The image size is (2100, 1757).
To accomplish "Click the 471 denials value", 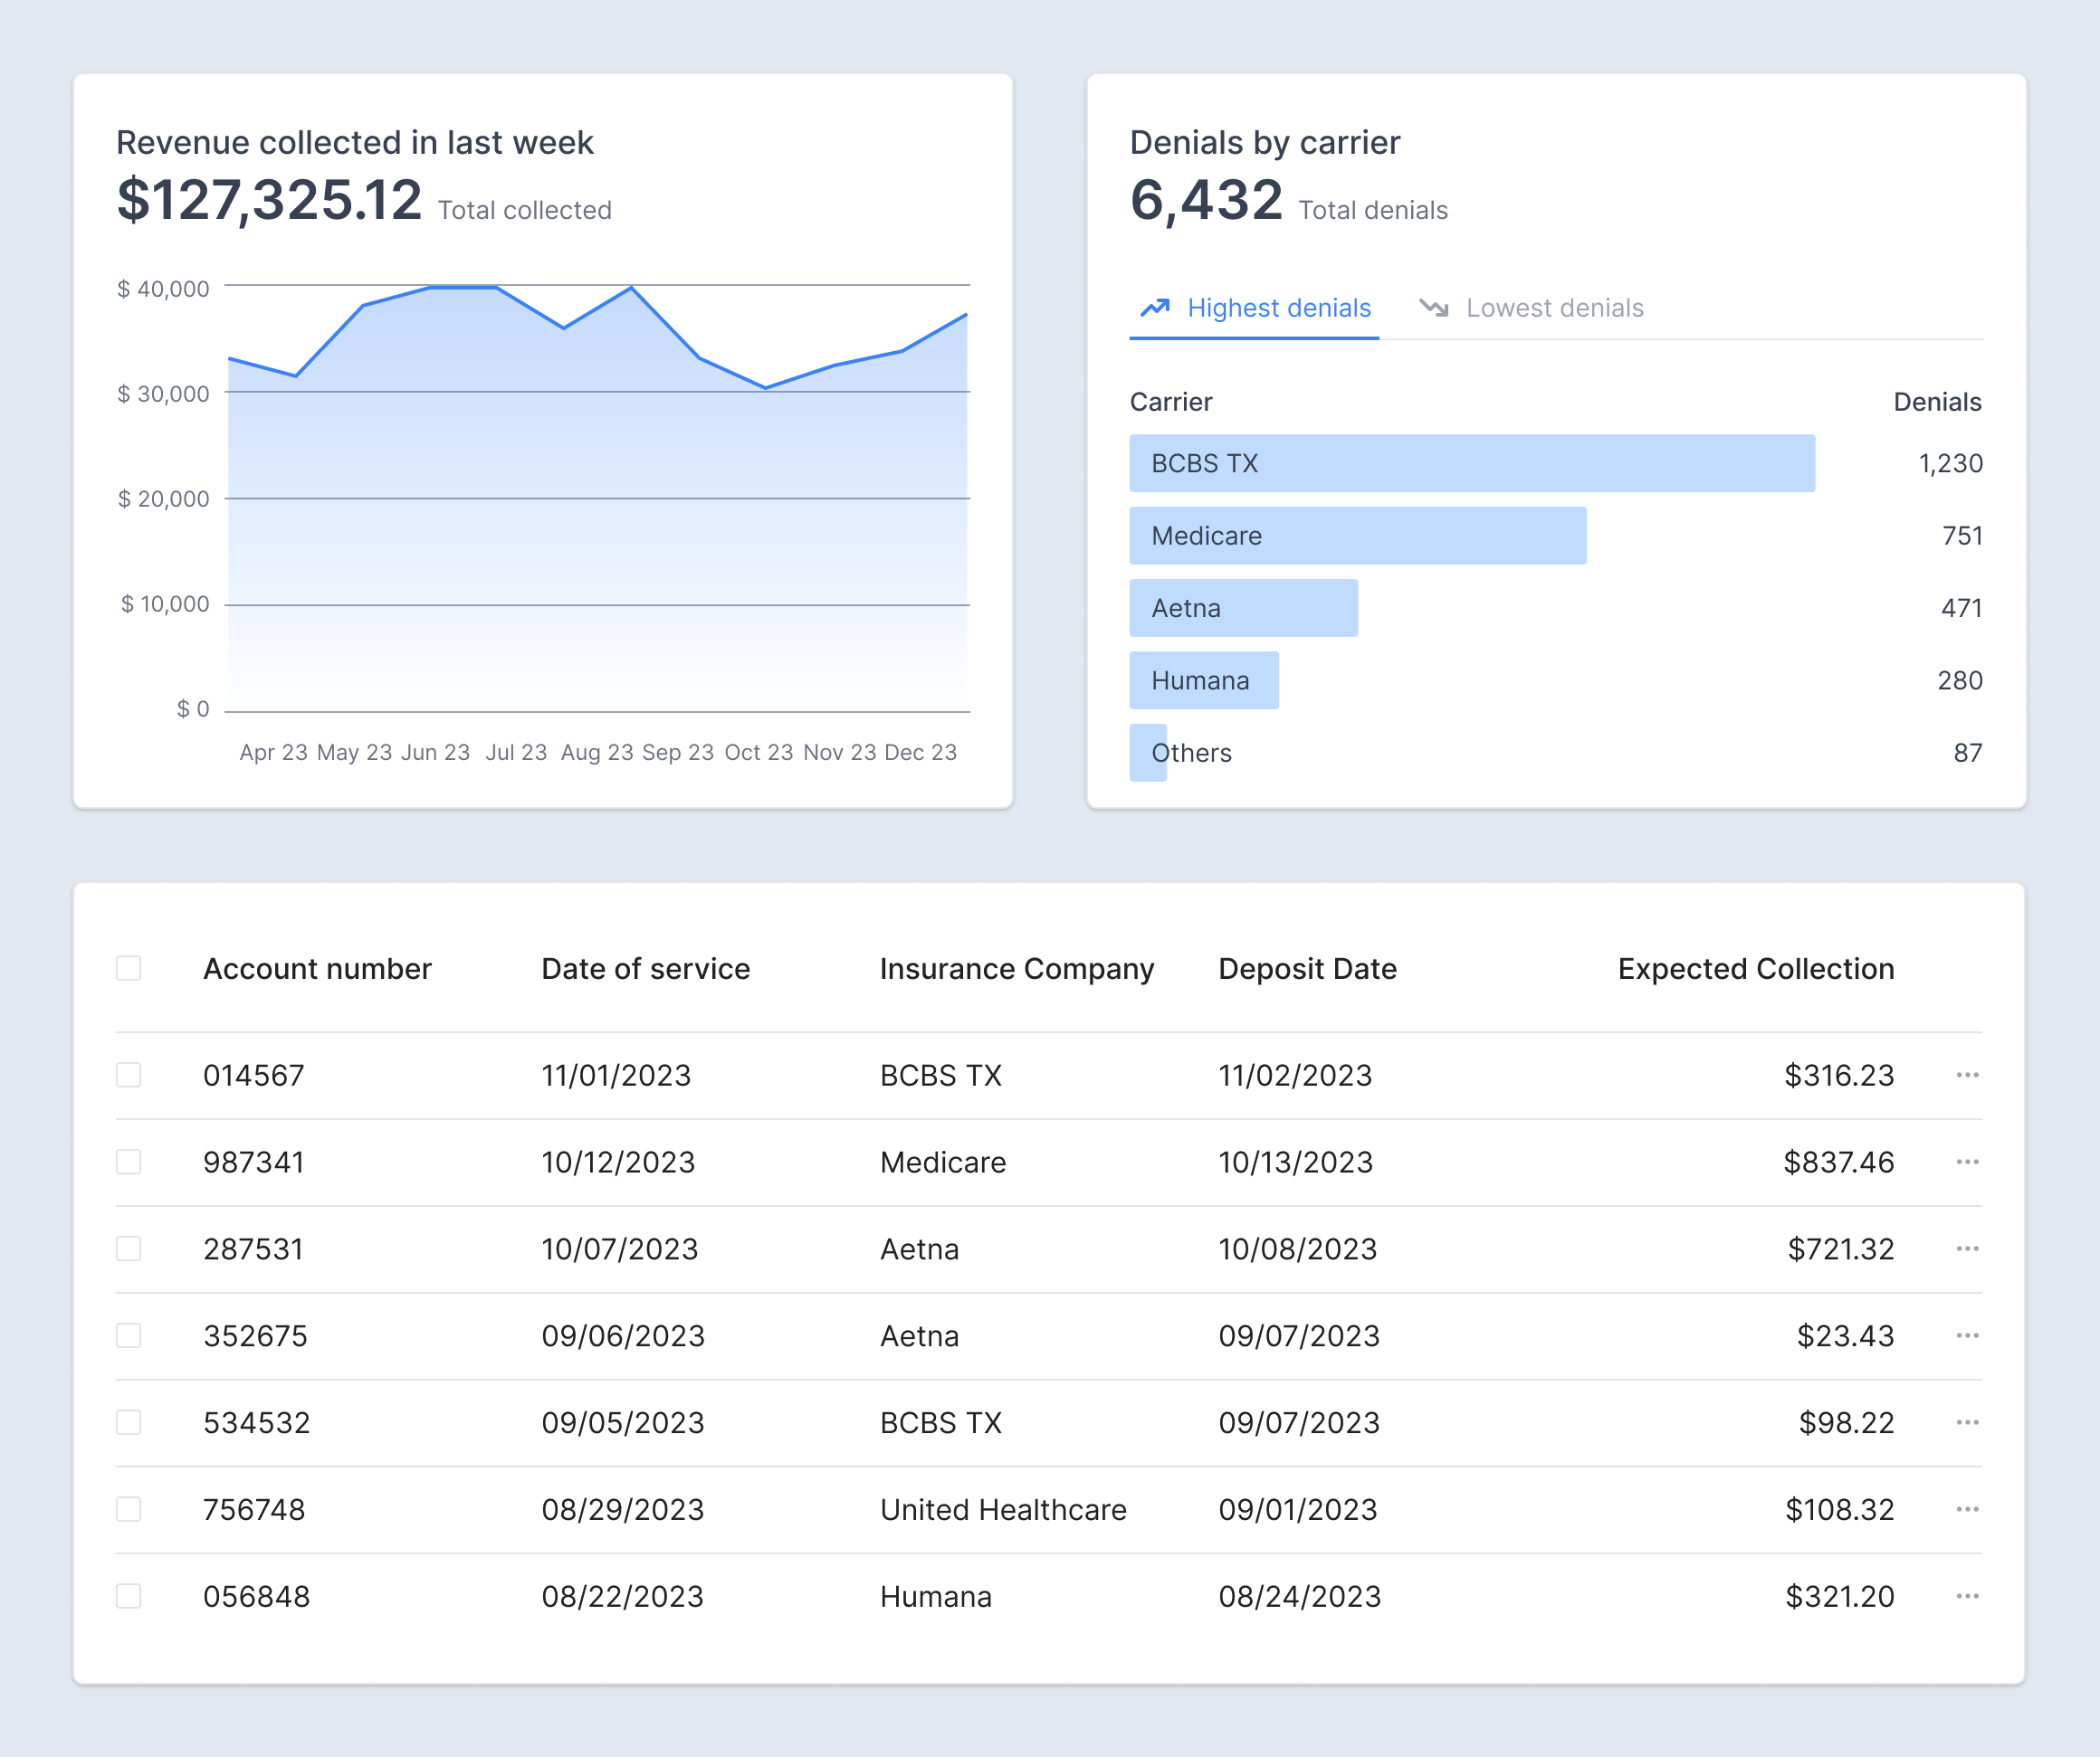I will point(1962,609).
